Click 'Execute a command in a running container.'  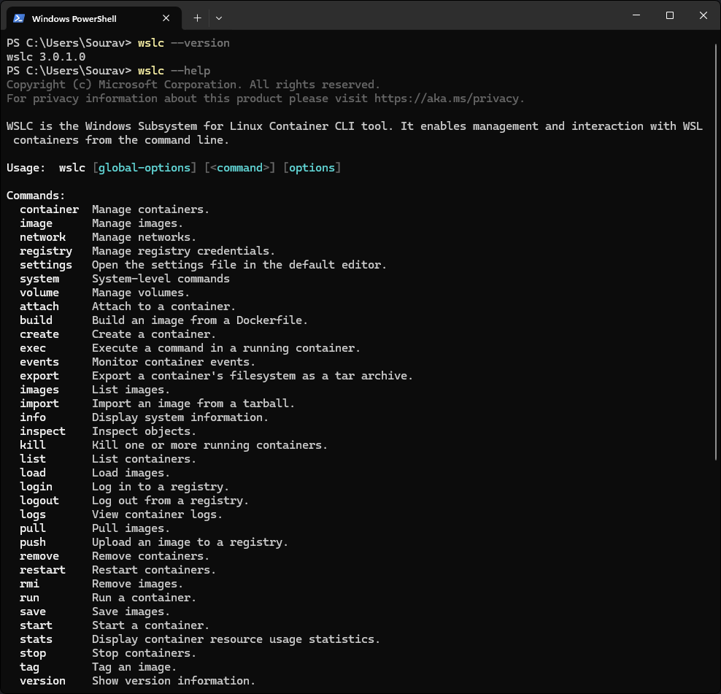[x=226, y=348]
